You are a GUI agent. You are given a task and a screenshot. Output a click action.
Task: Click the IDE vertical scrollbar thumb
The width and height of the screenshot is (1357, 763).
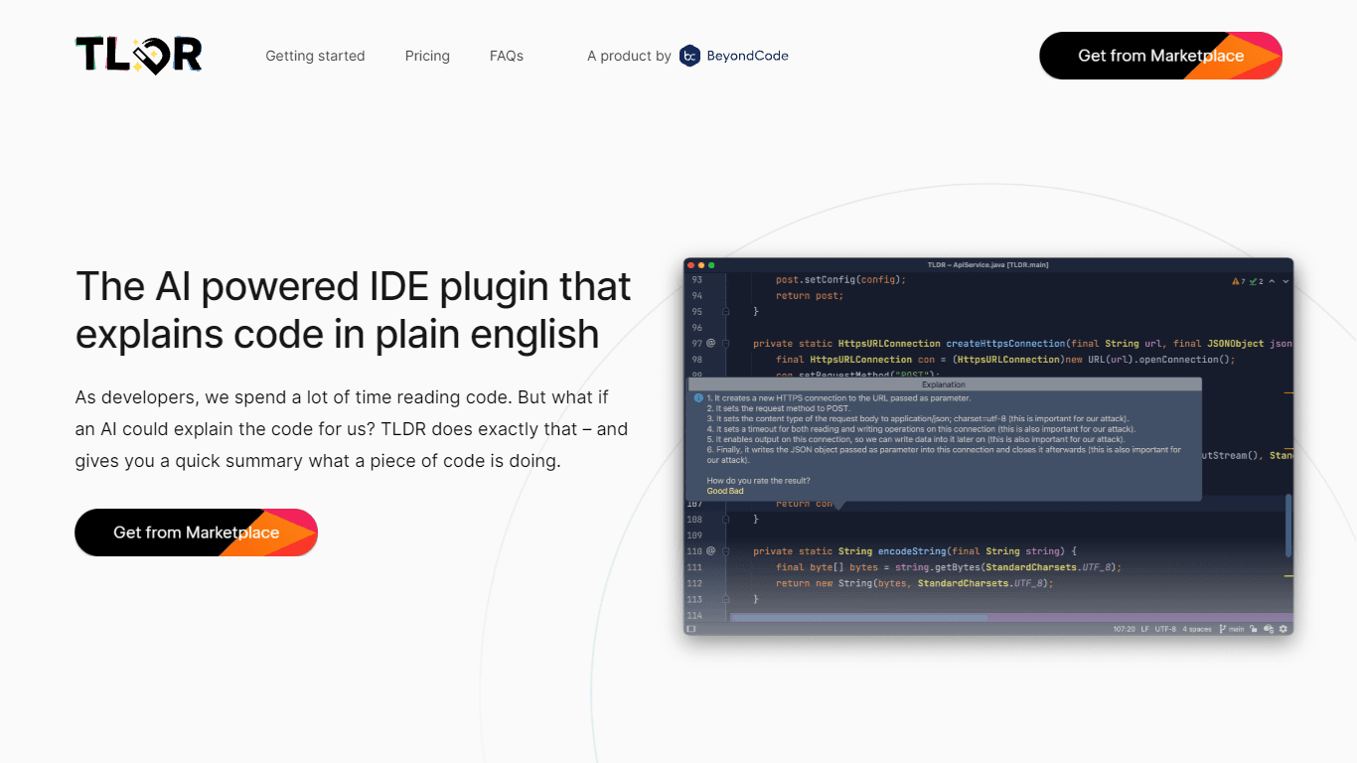(1289, 527)
